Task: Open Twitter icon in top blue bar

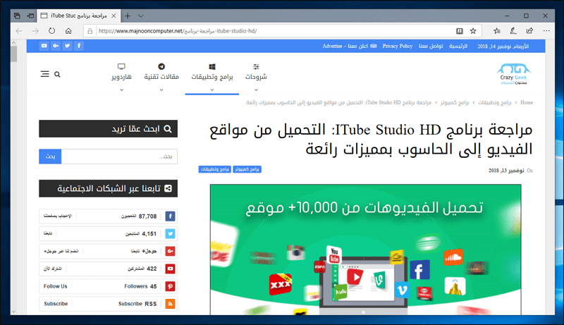Action: (x=67, y=46)
